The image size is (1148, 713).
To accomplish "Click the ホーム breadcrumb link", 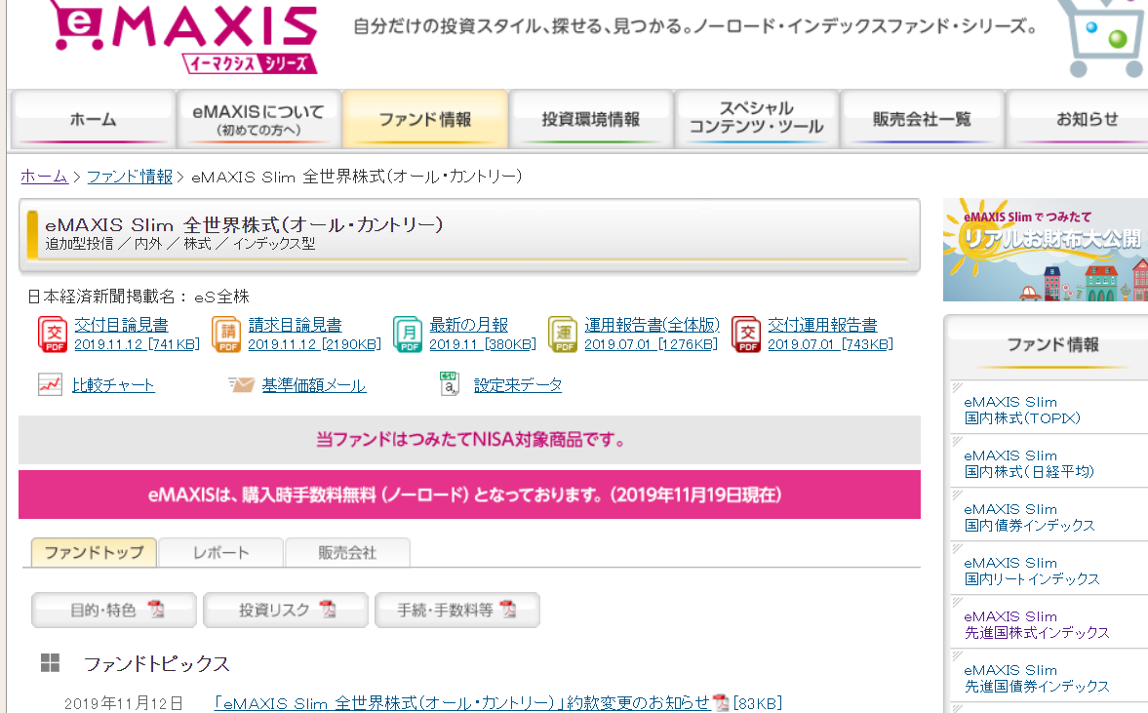I will pyautogui.click(x=44, y=177).
